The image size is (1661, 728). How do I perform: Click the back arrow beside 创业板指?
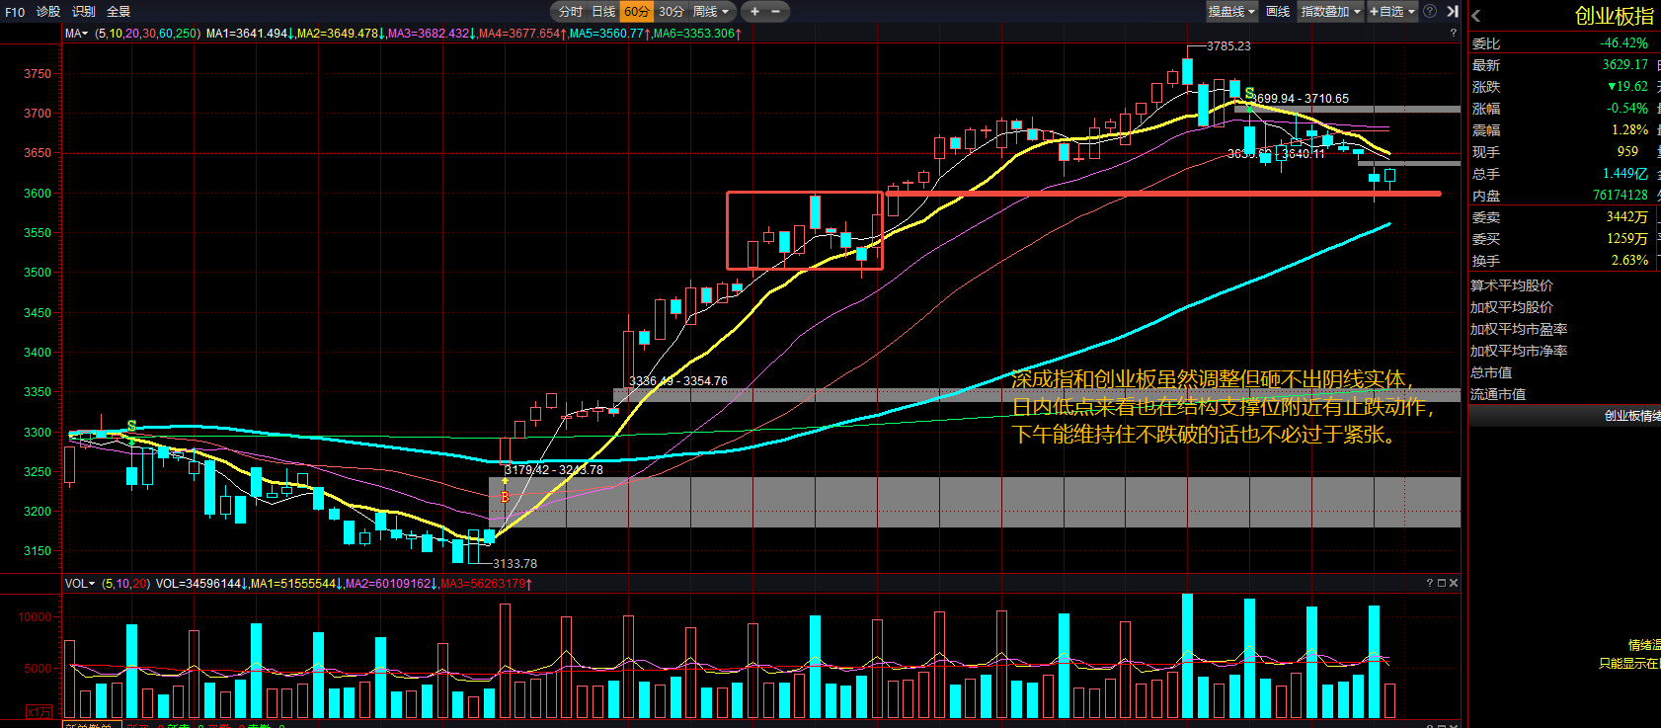point(1476,16)
